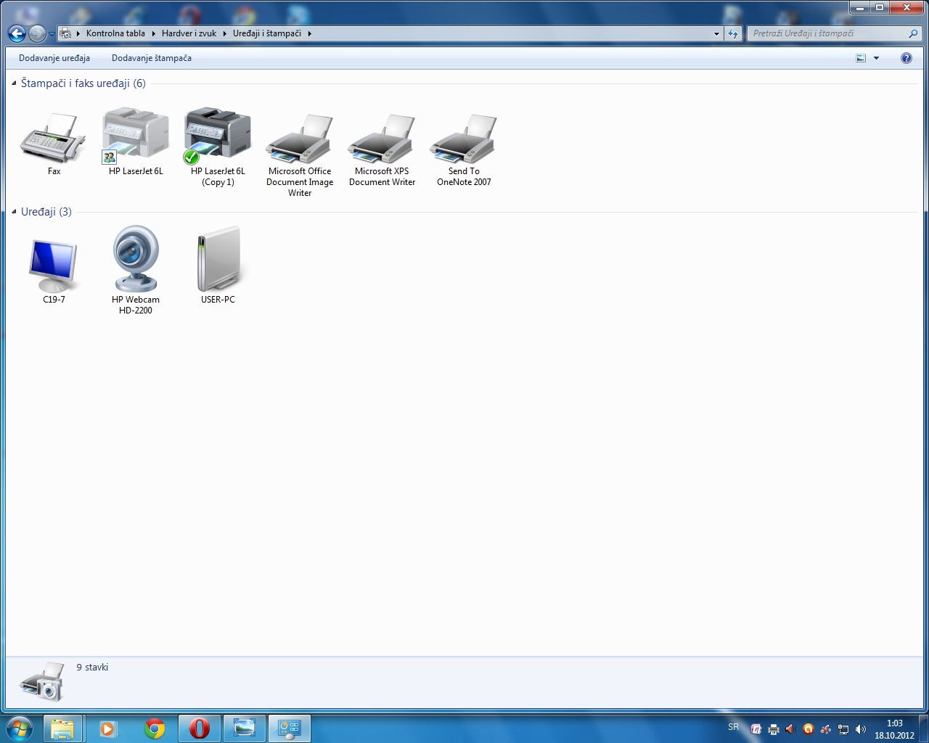Minimize the Devices and Printers window

pyautogui.click(x=860, y=7)
